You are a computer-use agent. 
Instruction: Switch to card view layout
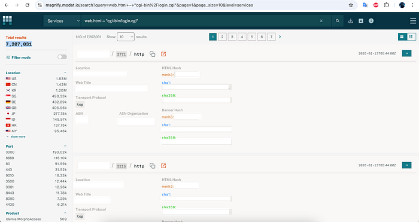[x=402, y=37]
